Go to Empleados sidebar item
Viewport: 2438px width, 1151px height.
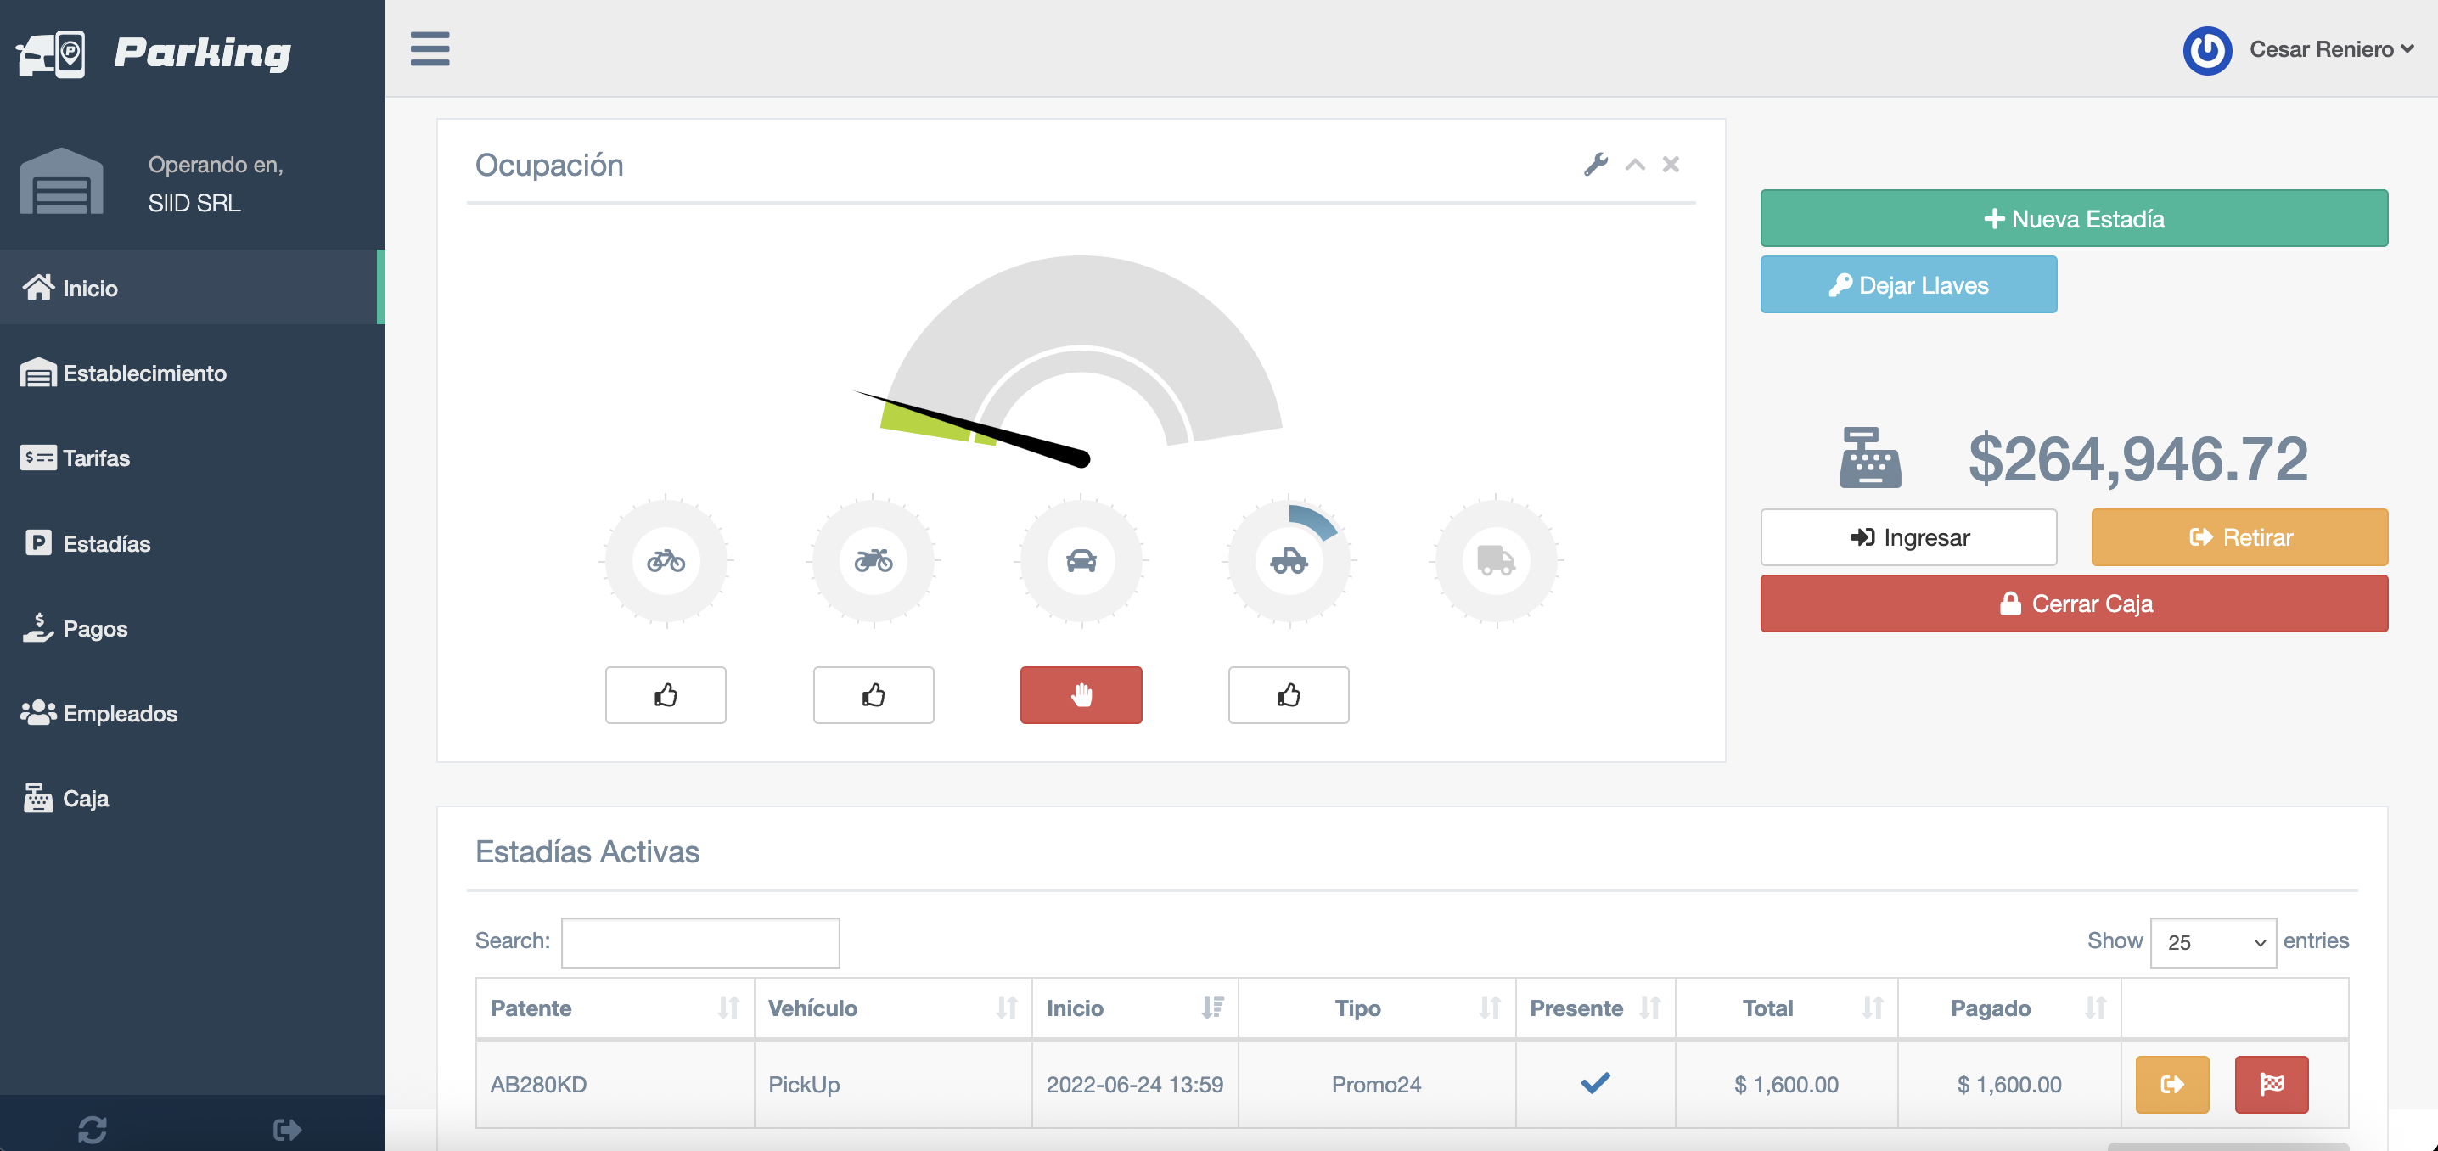coord(119,714)
